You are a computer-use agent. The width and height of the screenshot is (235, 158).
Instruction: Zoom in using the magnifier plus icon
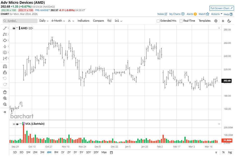(x=5, y=98)
